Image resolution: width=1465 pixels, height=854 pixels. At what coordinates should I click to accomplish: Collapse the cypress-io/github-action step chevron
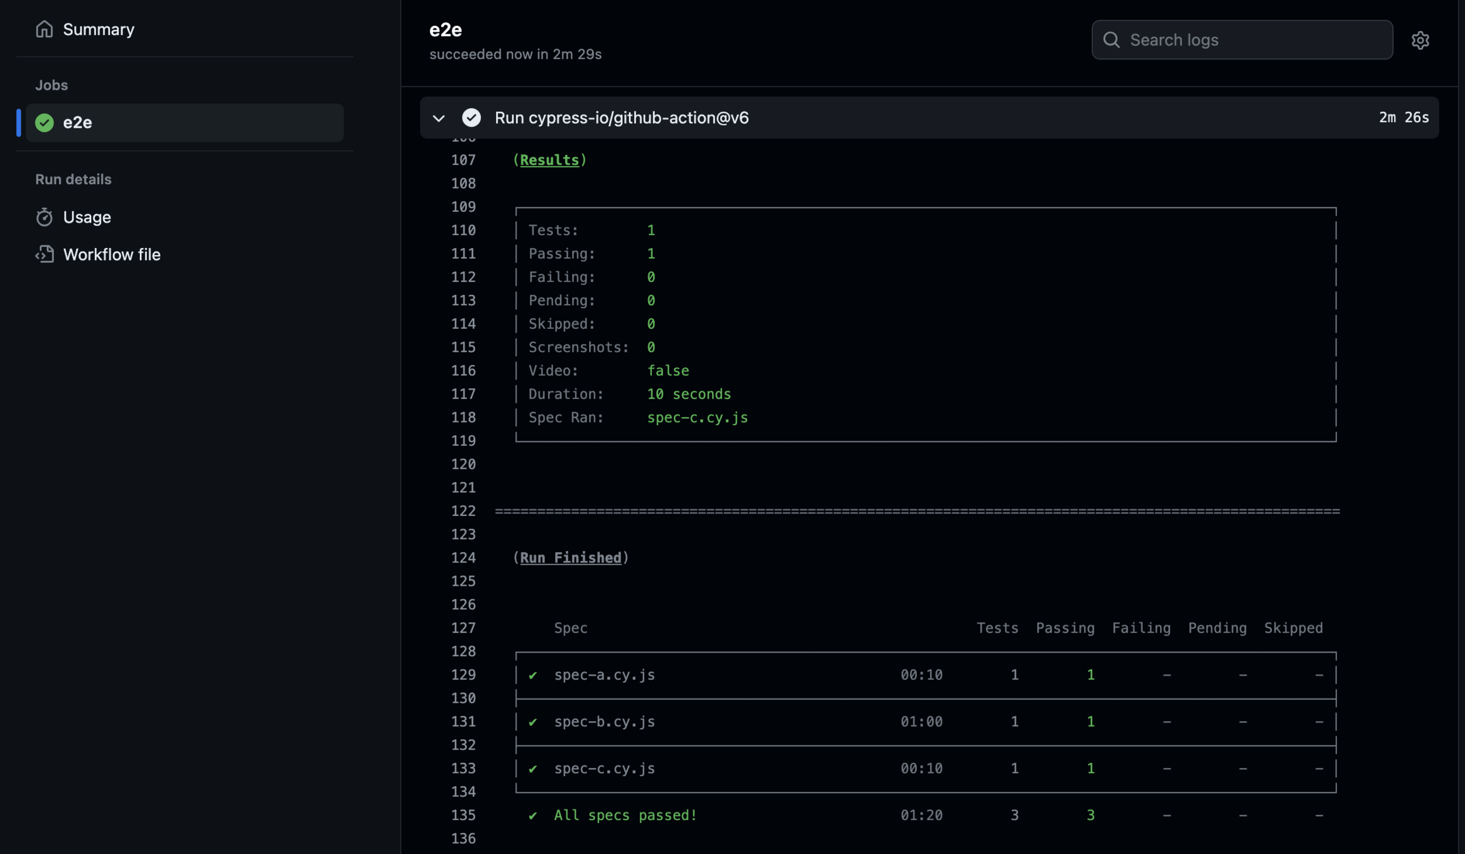(x=439, y=118)
